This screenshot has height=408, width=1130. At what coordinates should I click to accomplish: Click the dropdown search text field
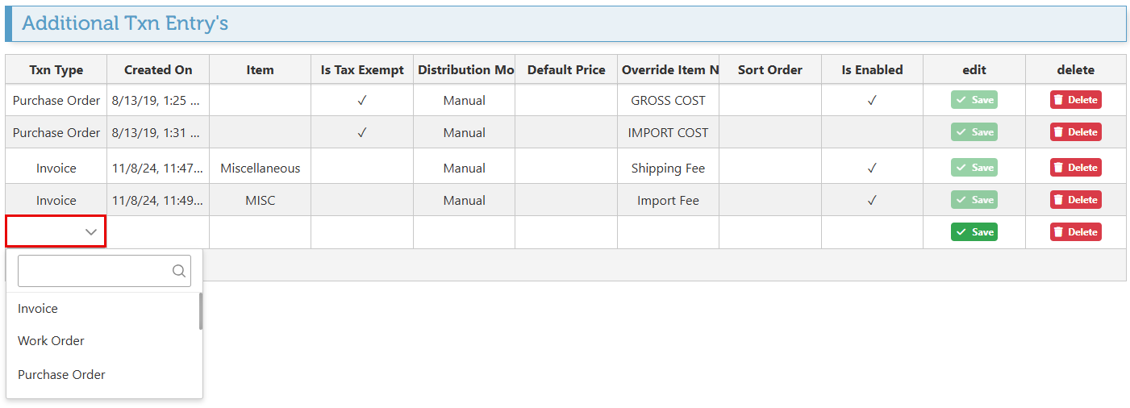coord(94,272)
